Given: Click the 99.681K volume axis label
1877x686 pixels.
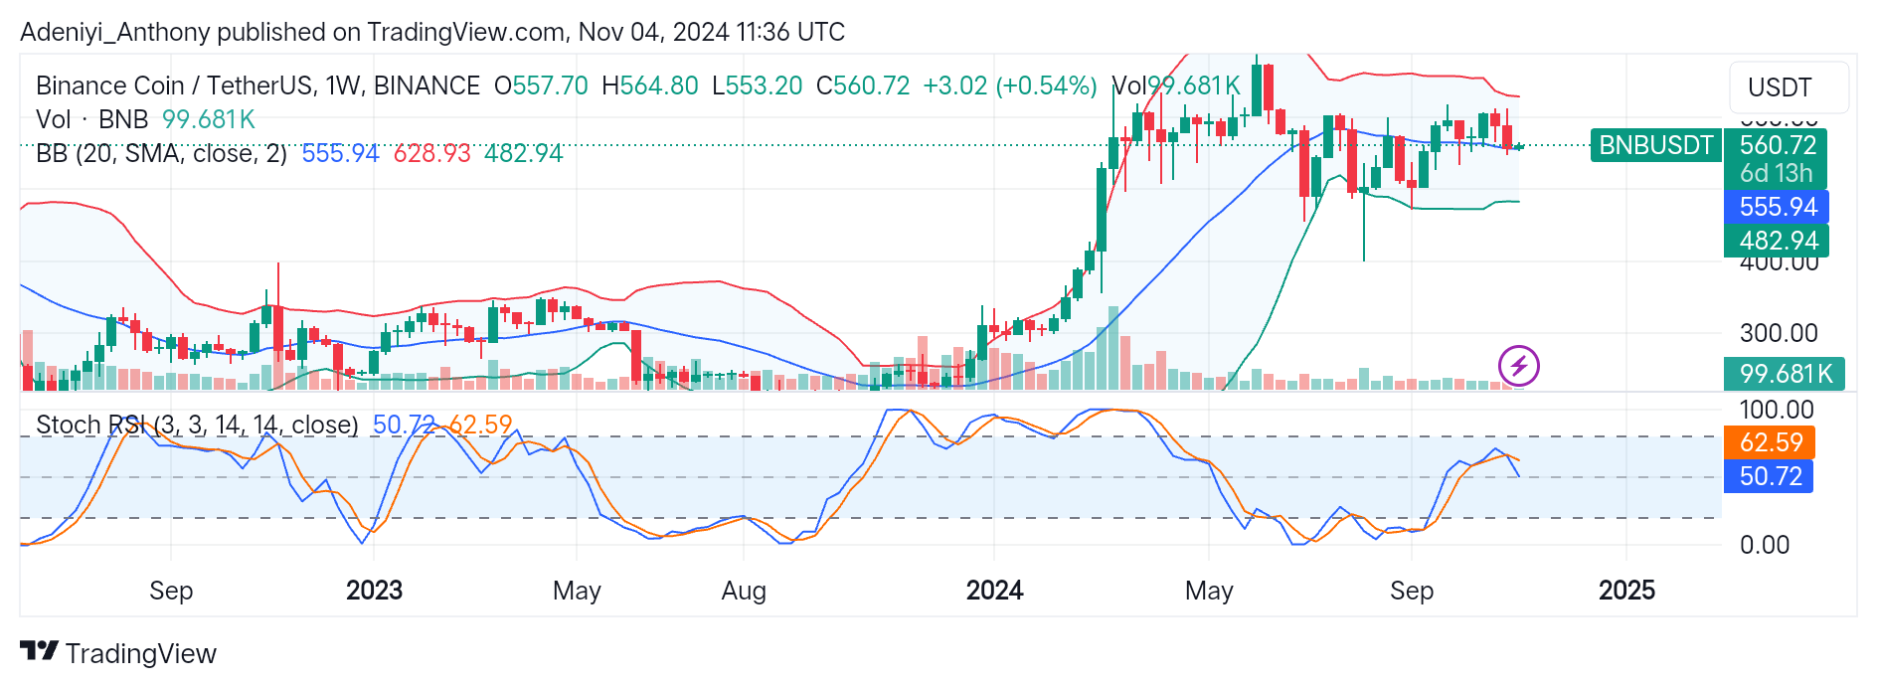Looking at the screenshot, I should [x=1786, y=374].
